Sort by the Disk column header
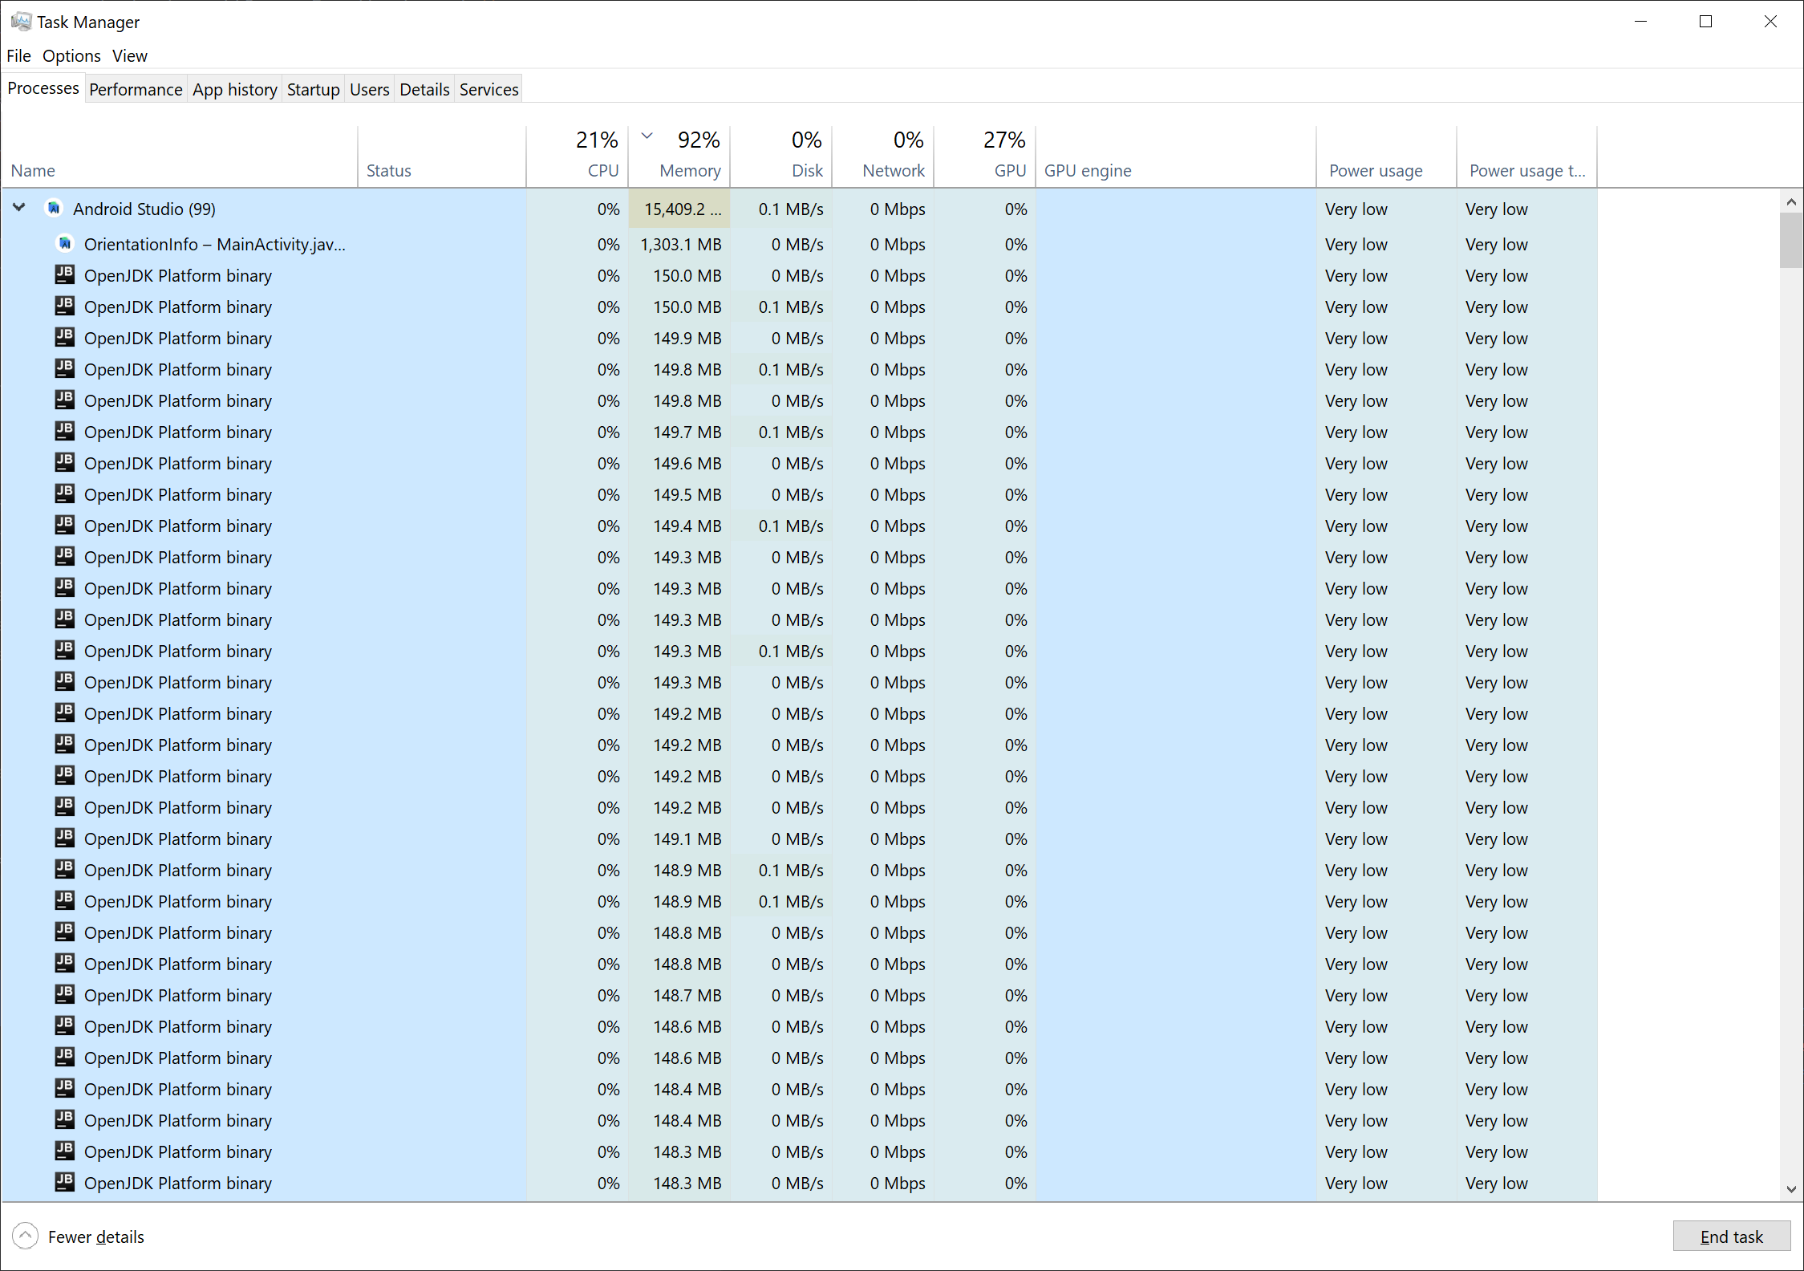Screen dimensions: 1804x1271 (781, 157)
